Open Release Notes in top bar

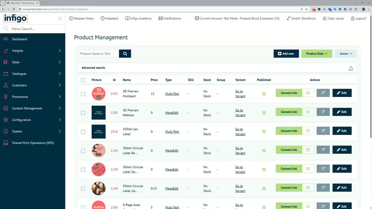coord(81,18)
